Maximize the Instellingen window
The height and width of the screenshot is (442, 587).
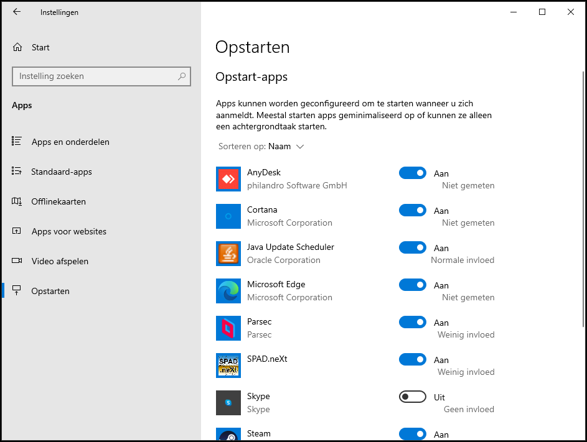point(542,12)
